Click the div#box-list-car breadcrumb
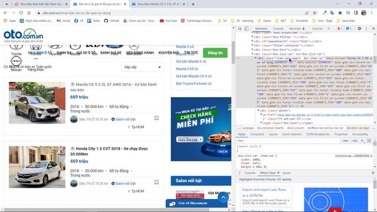This screenshot has height=212, width=377. pos(326,128)
